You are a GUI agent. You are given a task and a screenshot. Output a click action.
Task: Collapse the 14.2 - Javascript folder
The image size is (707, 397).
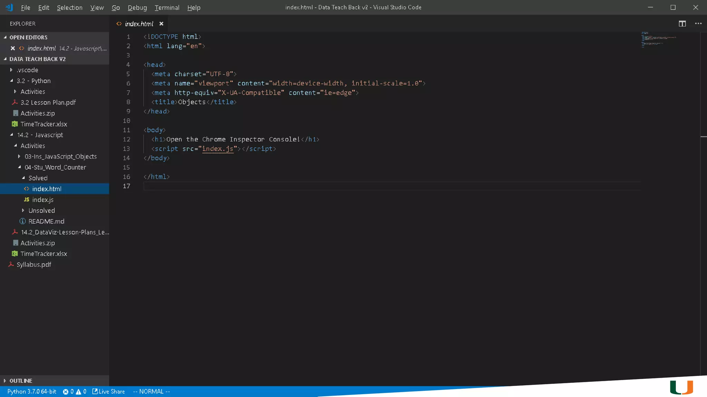(40, 135)
